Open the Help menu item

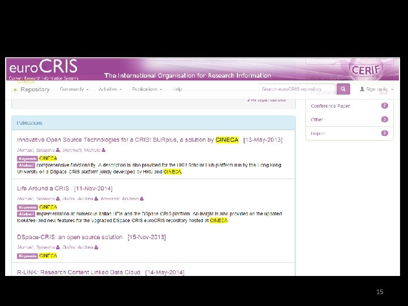[x=177, y=90]
